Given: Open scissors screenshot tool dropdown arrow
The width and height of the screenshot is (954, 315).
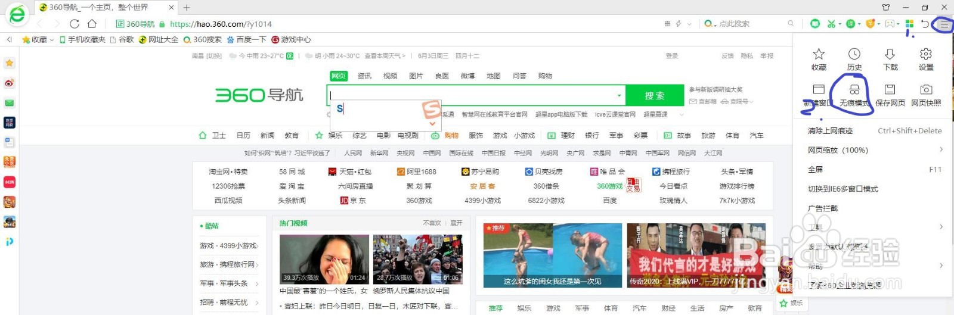Looking at the screenshot, I should pos(840,24).
